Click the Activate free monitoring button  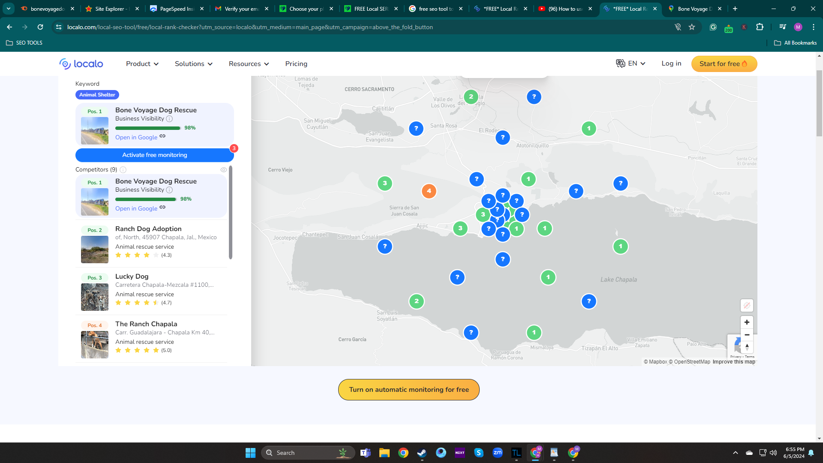154,155
